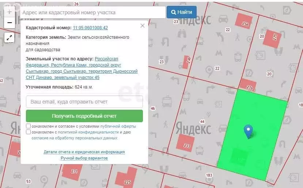Click plot label 53 on the map
This screenshot has width=303, height=188.
click(x=29, y=181)
